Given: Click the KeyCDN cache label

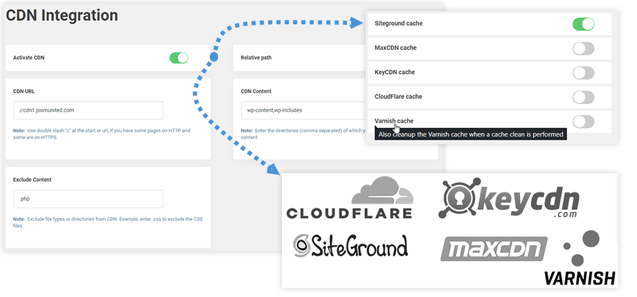Looking at the screenshot, I should tap(395, 72).
